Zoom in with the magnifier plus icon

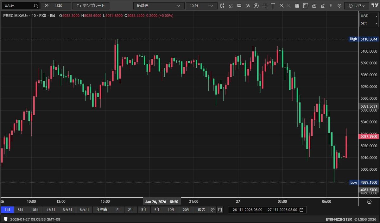tap(282, 6)
